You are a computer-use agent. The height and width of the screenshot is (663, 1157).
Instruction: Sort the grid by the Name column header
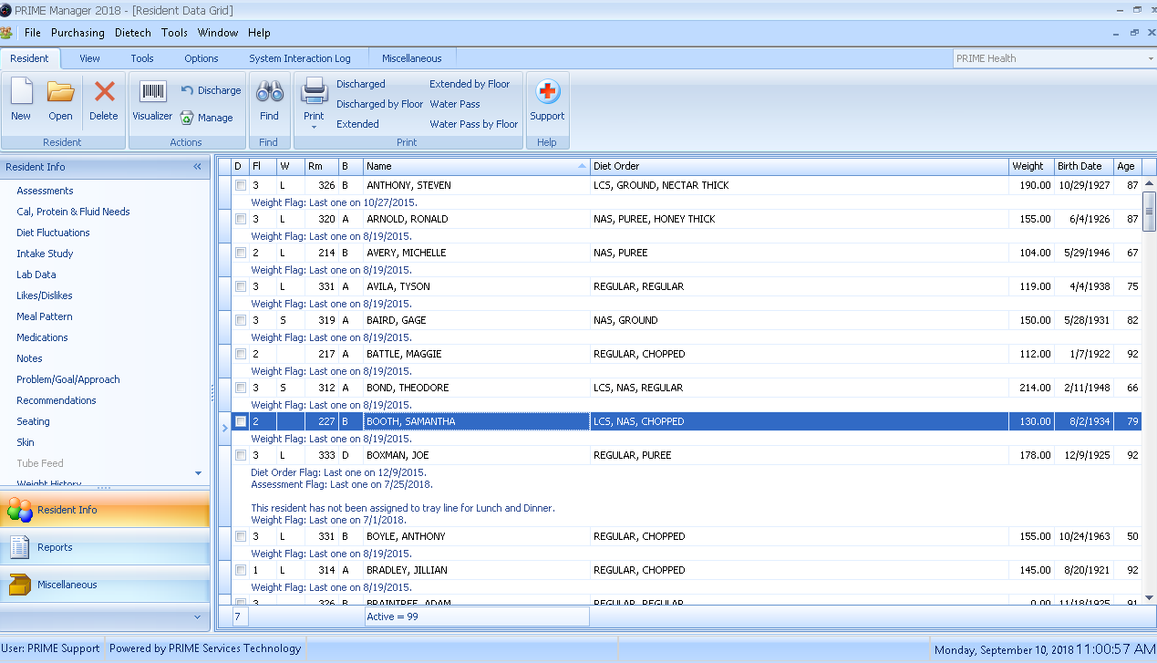point(476,166)
